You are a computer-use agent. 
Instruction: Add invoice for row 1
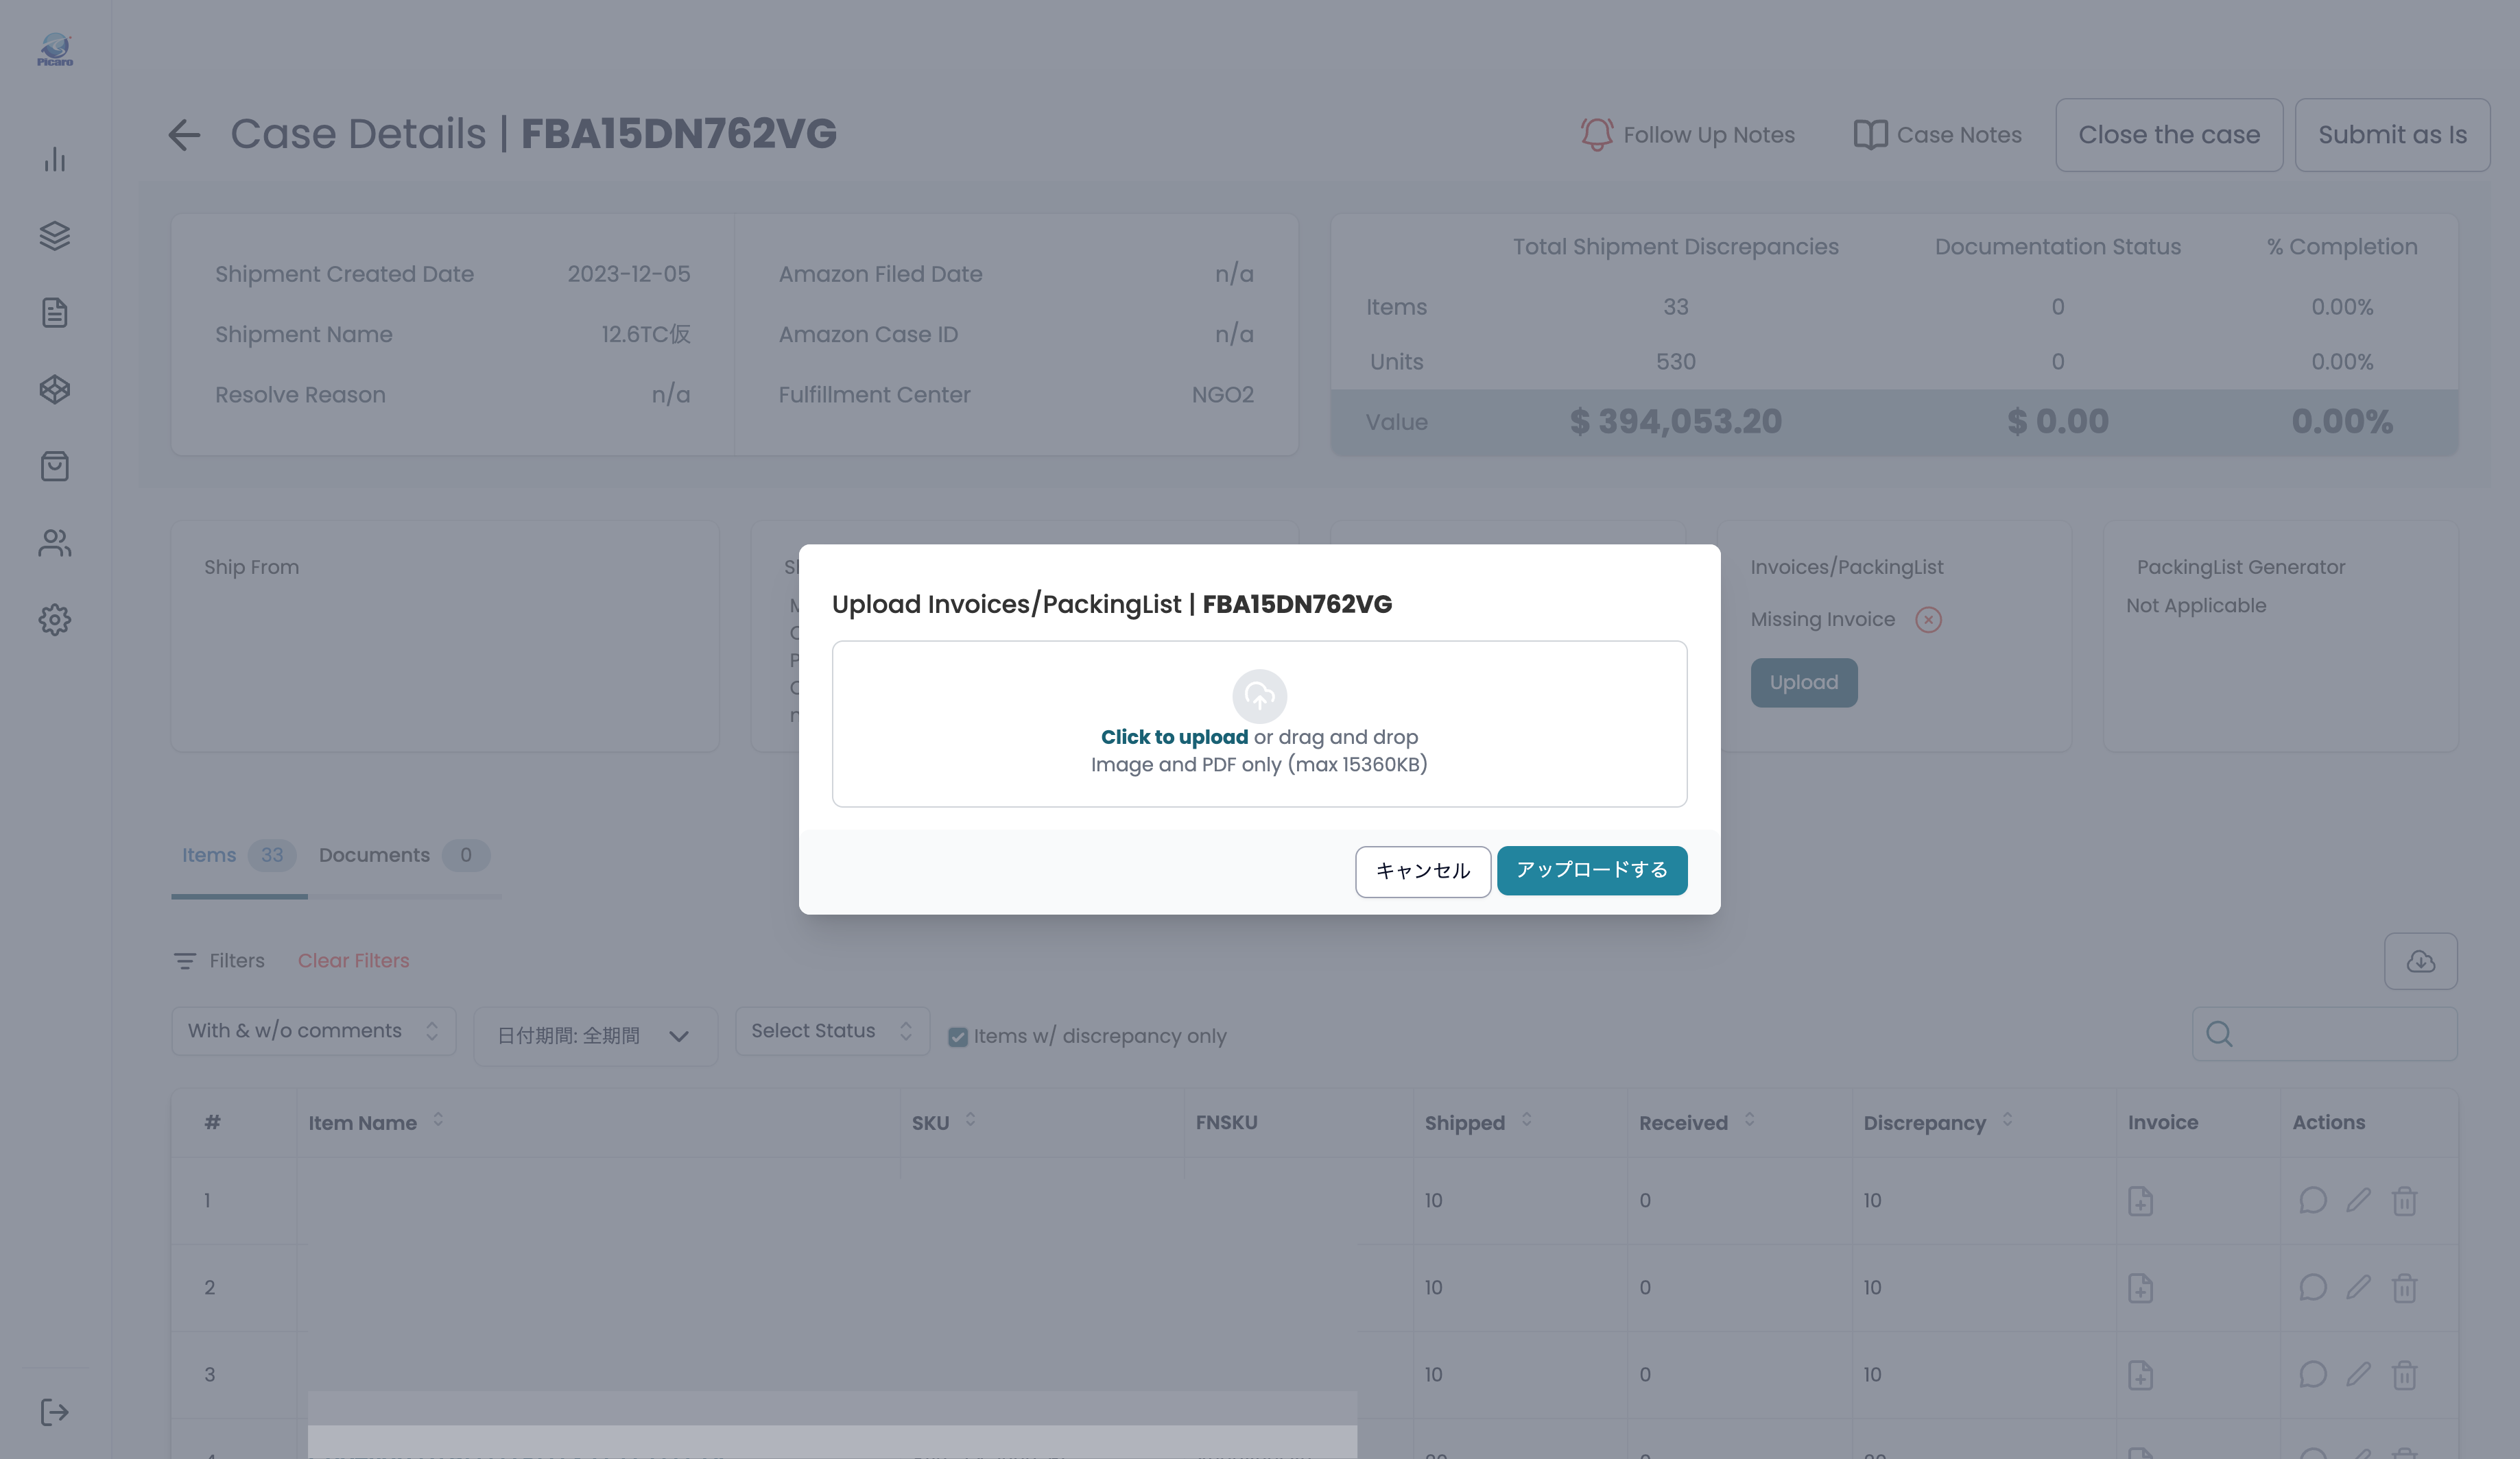2140,1201
